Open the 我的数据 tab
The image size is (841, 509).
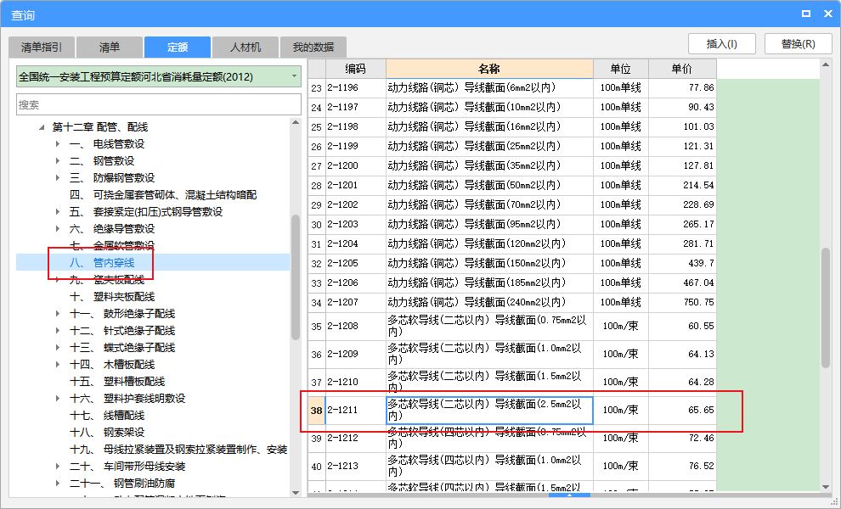(313, 48)
